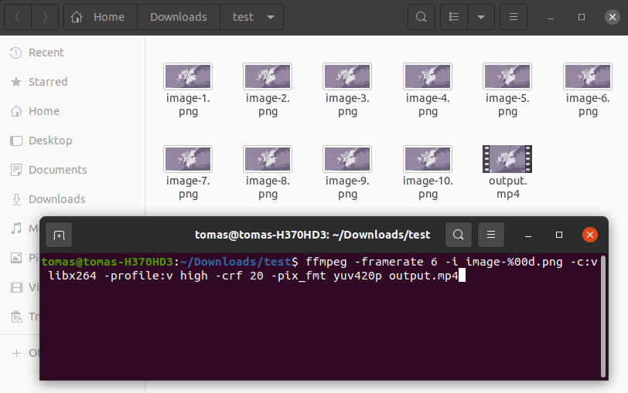Open the test folder dropdown arrow
Image resolution: width=628 pixels, height=393 pixels.
pos(271,17)
